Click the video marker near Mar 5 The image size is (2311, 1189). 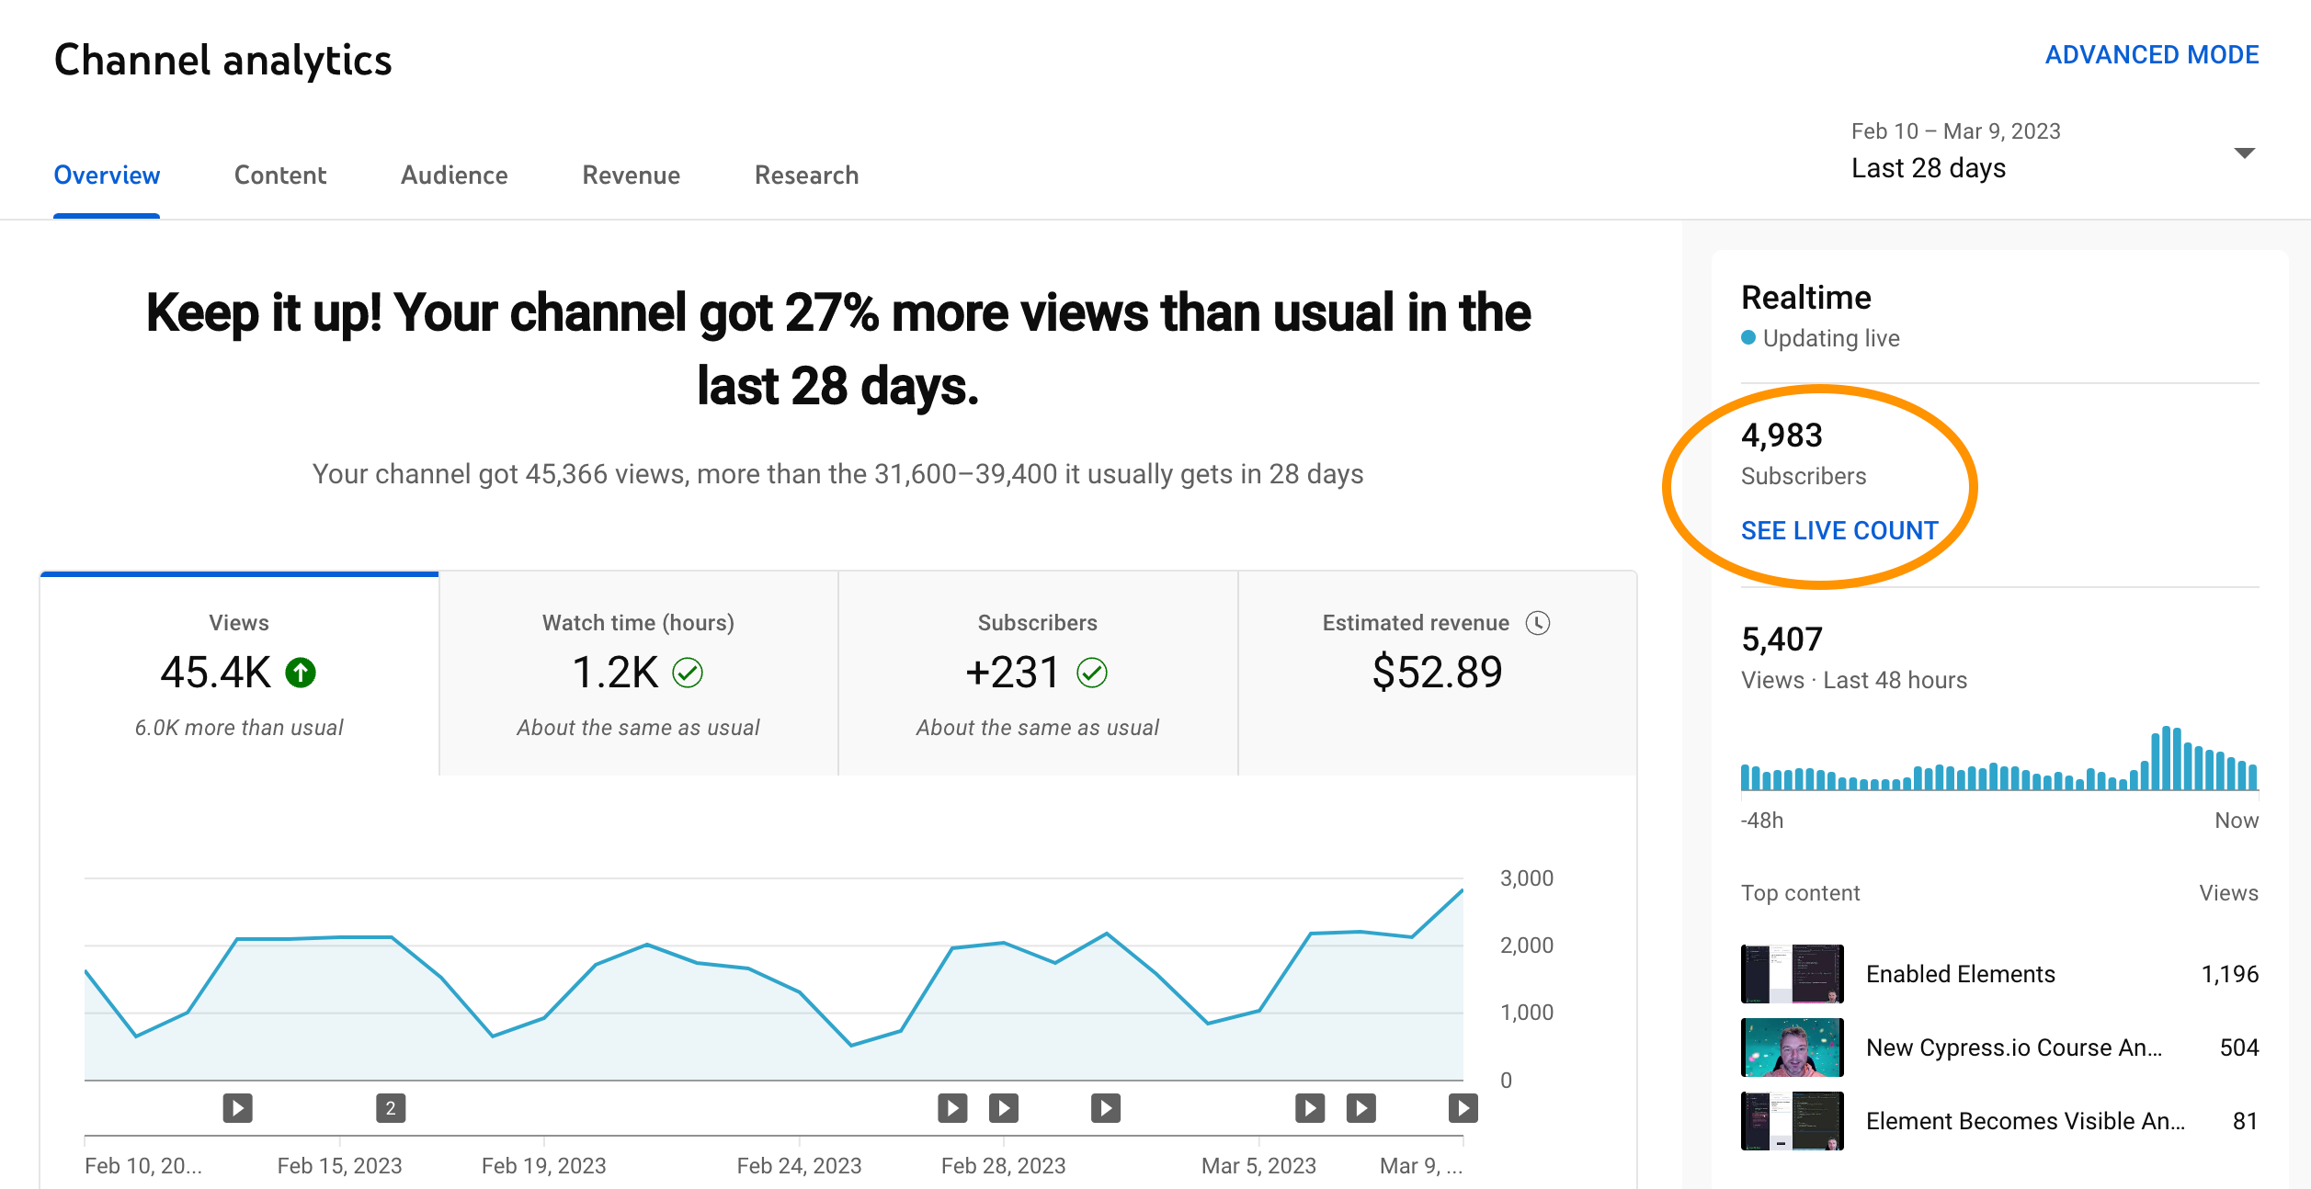(x=1310, y=1108)
